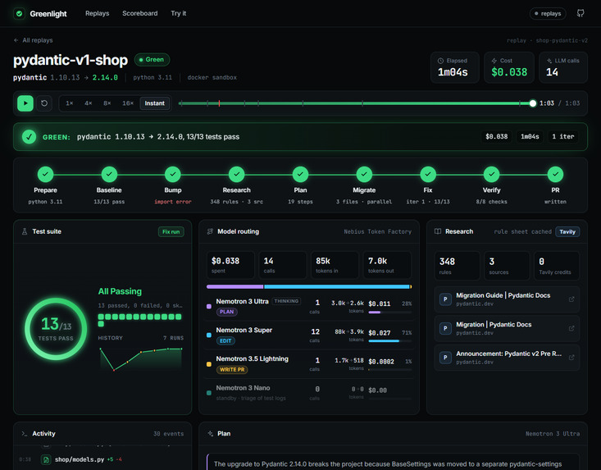This screenshot has width=601, height=470.
Task: Click the Plan panel sparkle icon
Action: point(210,434)
